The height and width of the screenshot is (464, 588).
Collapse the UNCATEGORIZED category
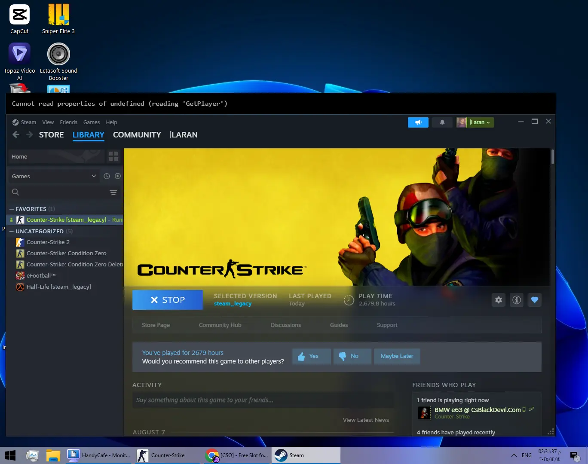[12, 232]
